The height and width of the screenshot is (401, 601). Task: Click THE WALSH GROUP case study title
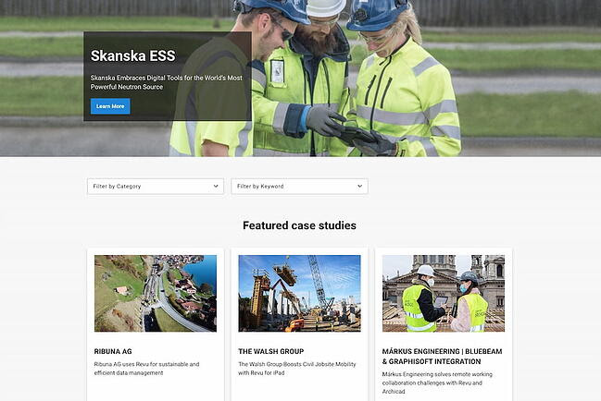click(x=271, y=351)
